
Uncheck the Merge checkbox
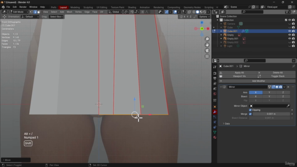click(x=250, y=114)
